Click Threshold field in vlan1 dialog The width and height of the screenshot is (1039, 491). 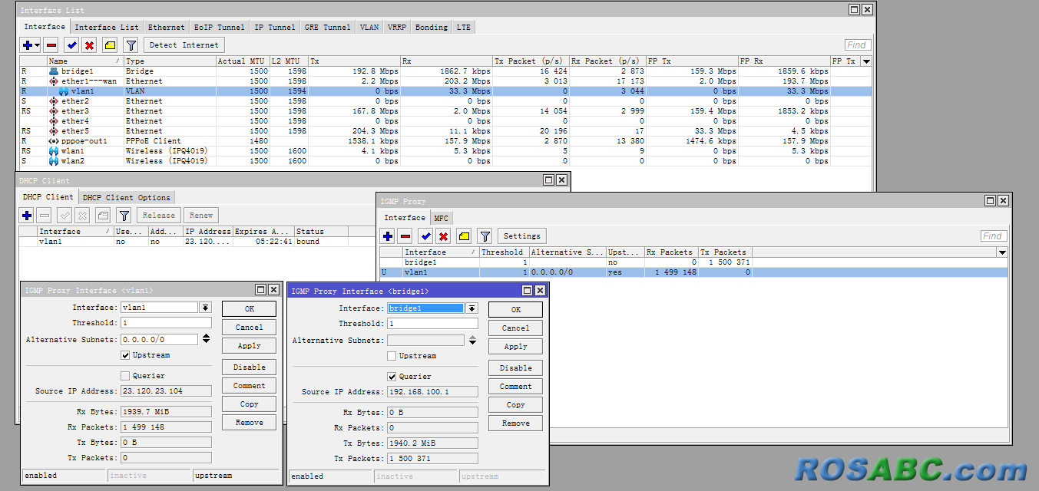(166, 323)
